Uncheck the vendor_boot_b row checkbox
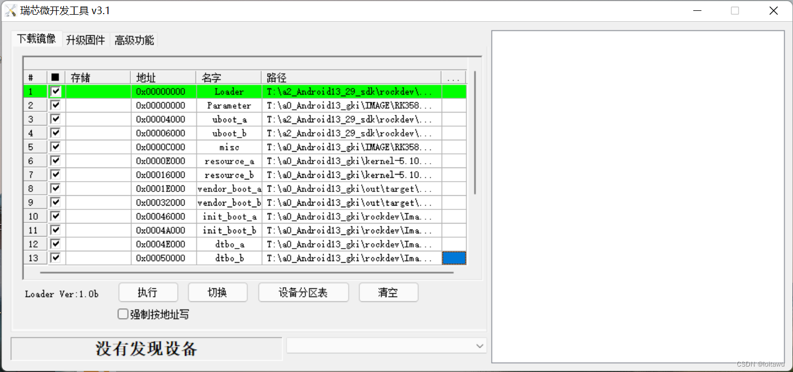The image size is (793, 372). click(x=56, y=202)
